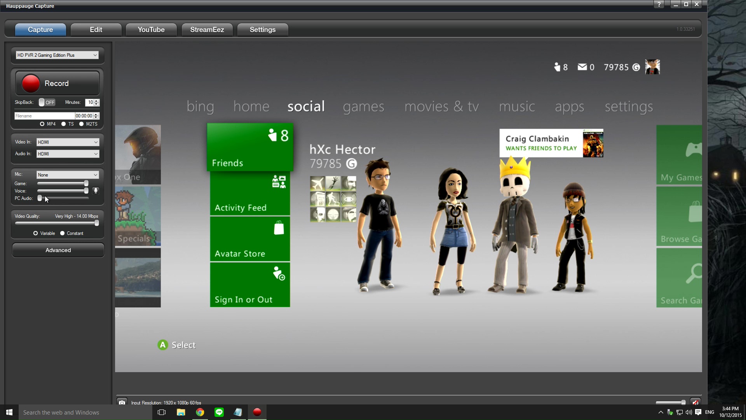746x420 pixels.
Task: Open the Video In HDMI dropdown
Action: click(x=68, y=142)
